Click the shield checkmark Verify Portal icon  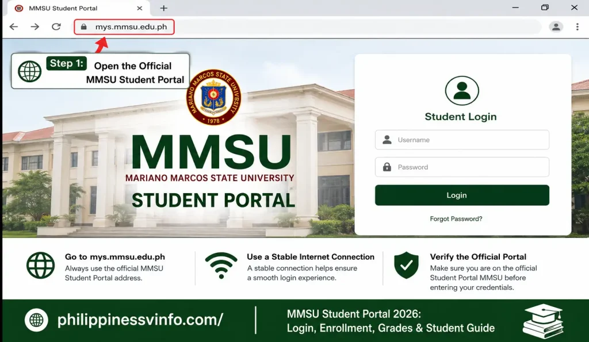(406, 265)
